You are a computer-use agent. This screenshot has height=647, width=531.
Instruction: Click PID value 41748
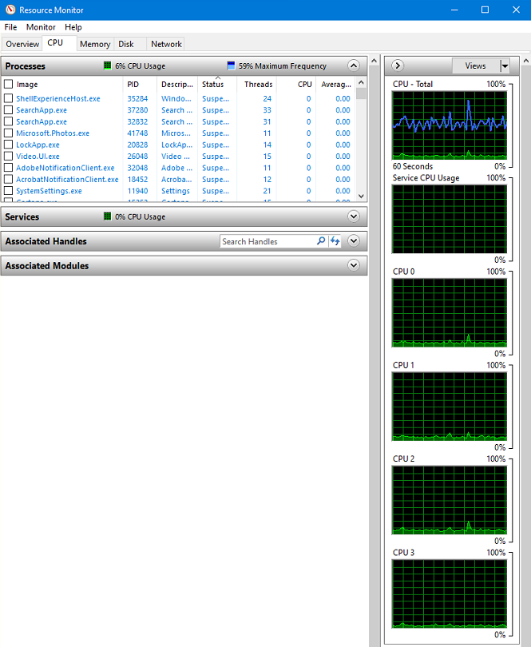point(137,133)
